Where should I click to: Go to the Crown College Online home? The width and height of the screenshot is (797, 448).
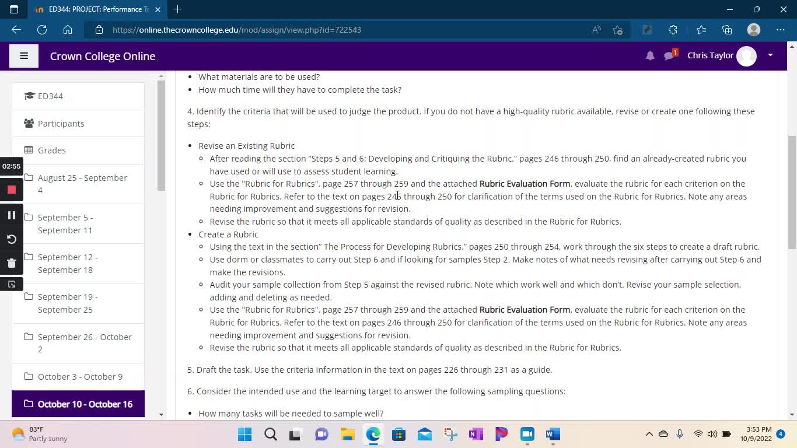[103, 56]
